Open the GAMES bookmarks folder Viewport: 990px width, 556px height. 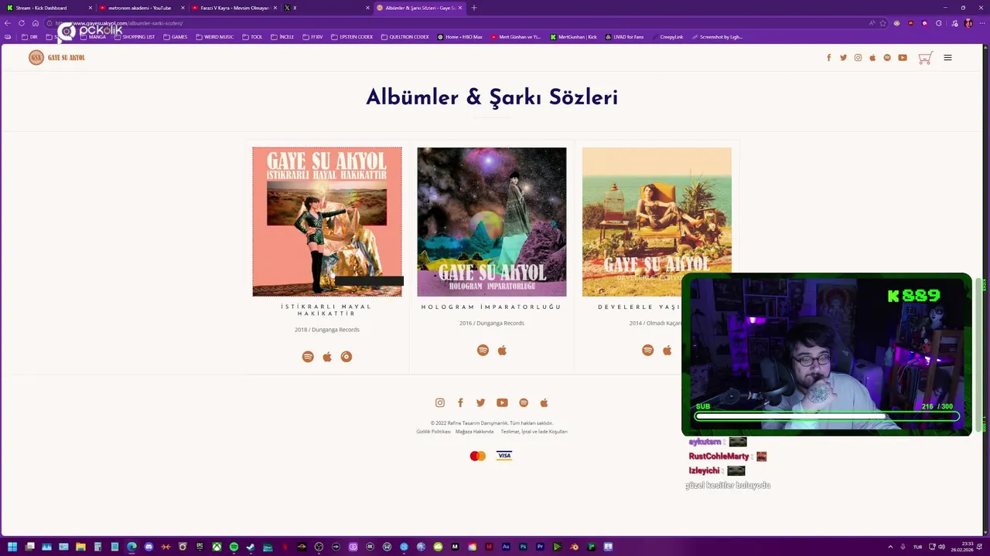tap(175, 37)
